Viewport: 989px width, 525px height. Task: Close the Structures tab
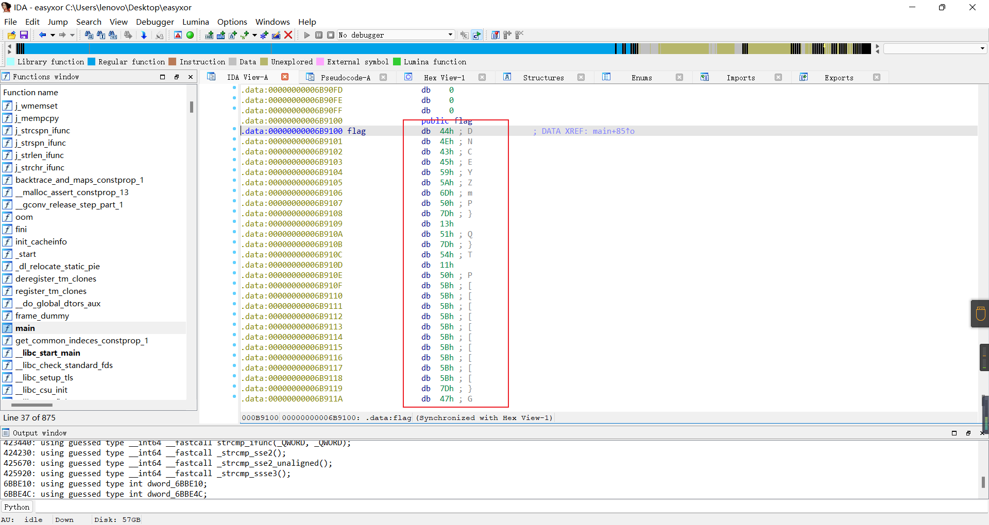[x=581, y=77]
